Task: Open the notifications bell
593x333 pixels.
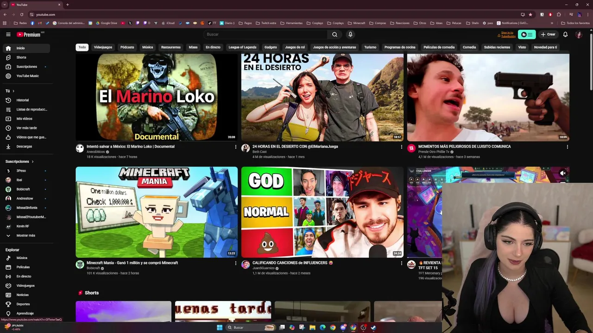Action: tap(565, 34)
